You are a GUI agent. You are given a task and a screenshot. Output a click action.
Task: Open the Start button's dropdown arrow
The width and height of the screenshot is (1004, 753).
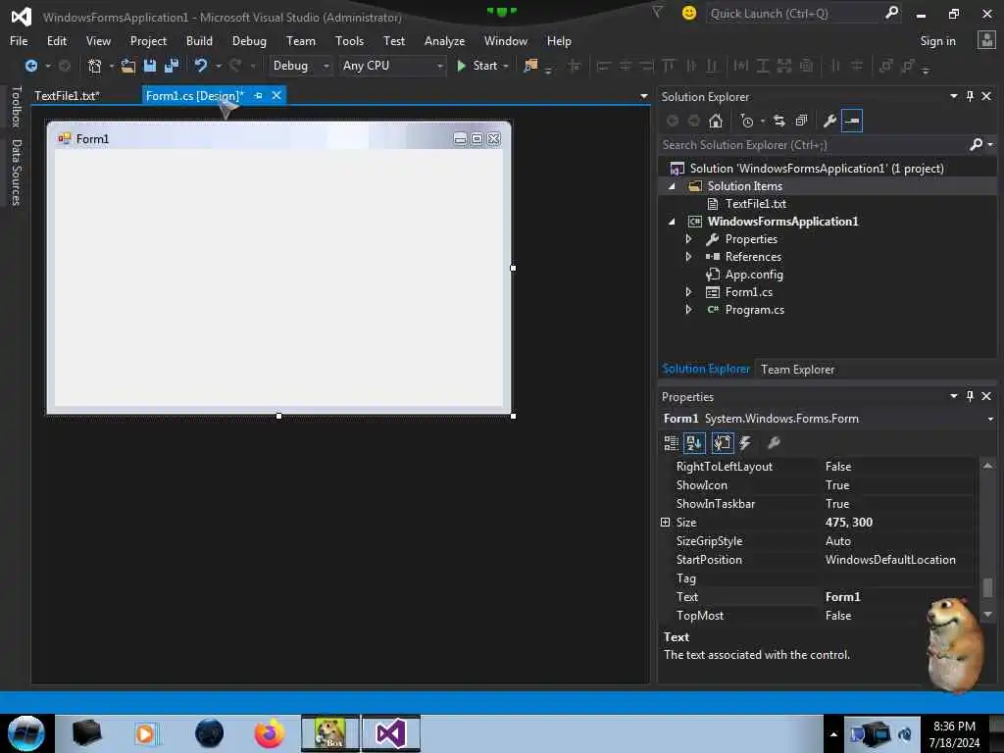point(506,66)
